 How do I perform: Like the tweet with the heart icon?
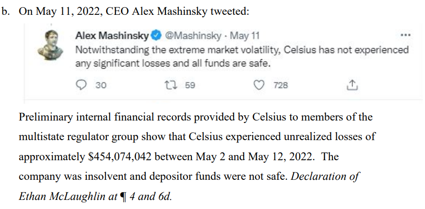pos(259,85)
